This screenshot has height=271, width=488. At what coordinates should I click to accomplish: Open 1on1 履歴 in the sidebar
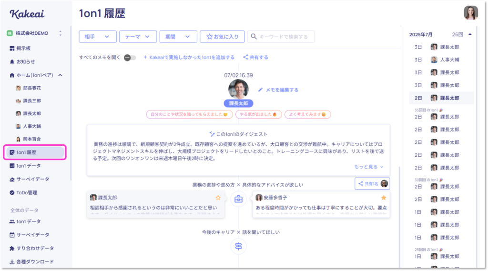(x=35, y=152)
